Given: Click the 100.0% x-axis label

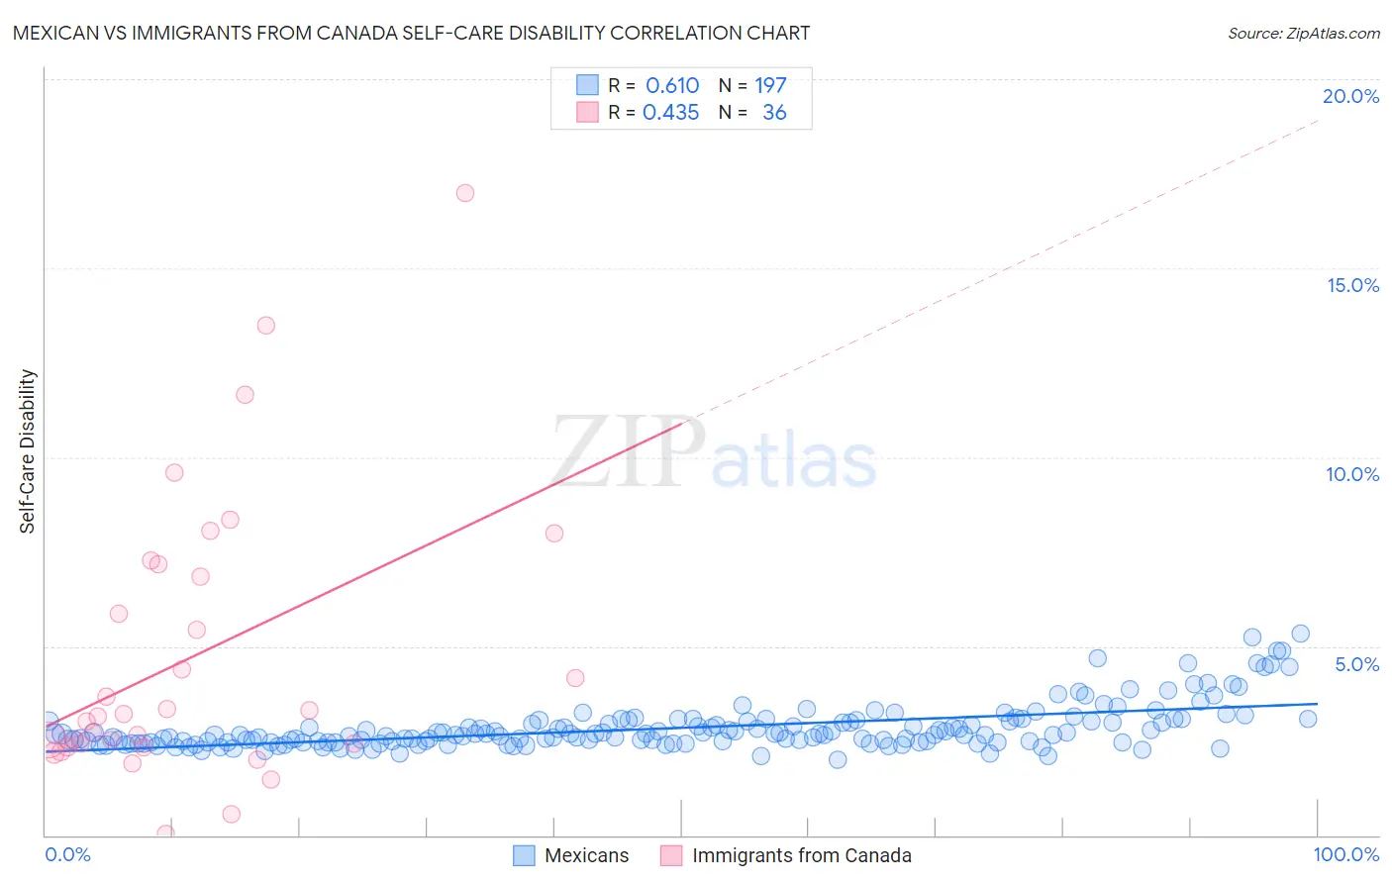Looking at the screenshot, I should coord(1346,854).
